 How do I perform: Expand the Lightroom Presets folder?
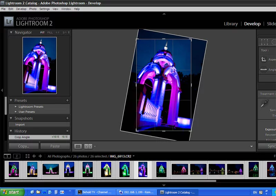[16, 107]
